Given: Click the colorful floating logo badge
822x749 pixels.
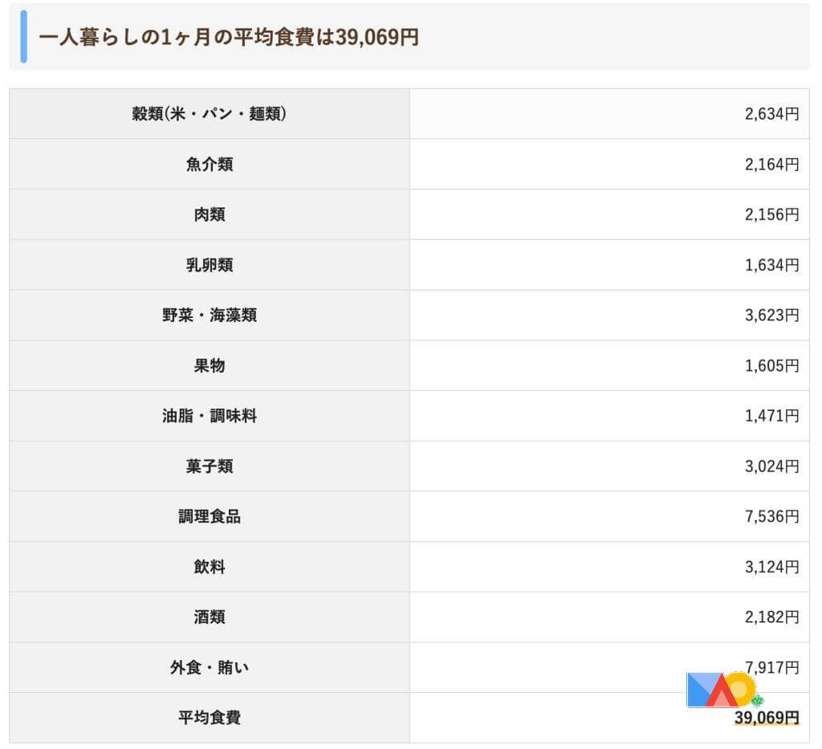Looking at the screenshot, I should coord(719,690).
